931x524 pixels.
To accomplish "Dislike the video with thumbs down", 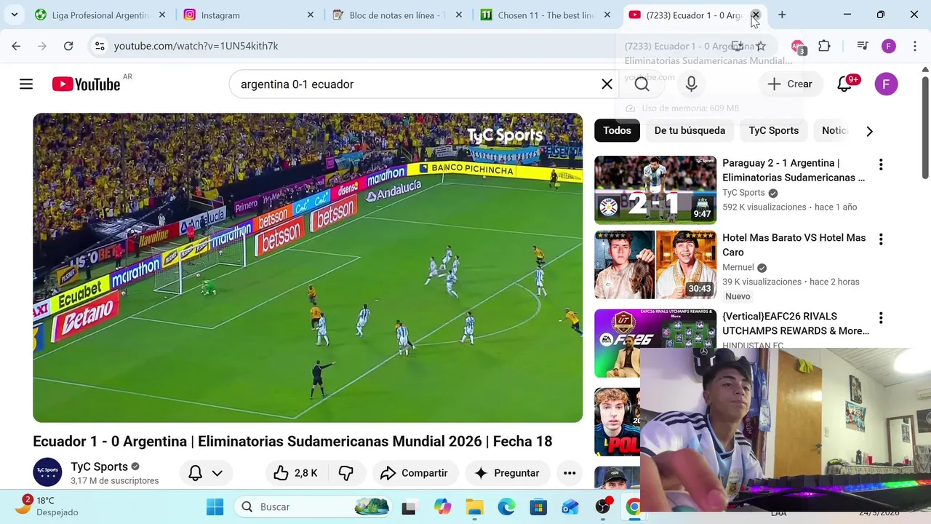I will click(345, 473).
